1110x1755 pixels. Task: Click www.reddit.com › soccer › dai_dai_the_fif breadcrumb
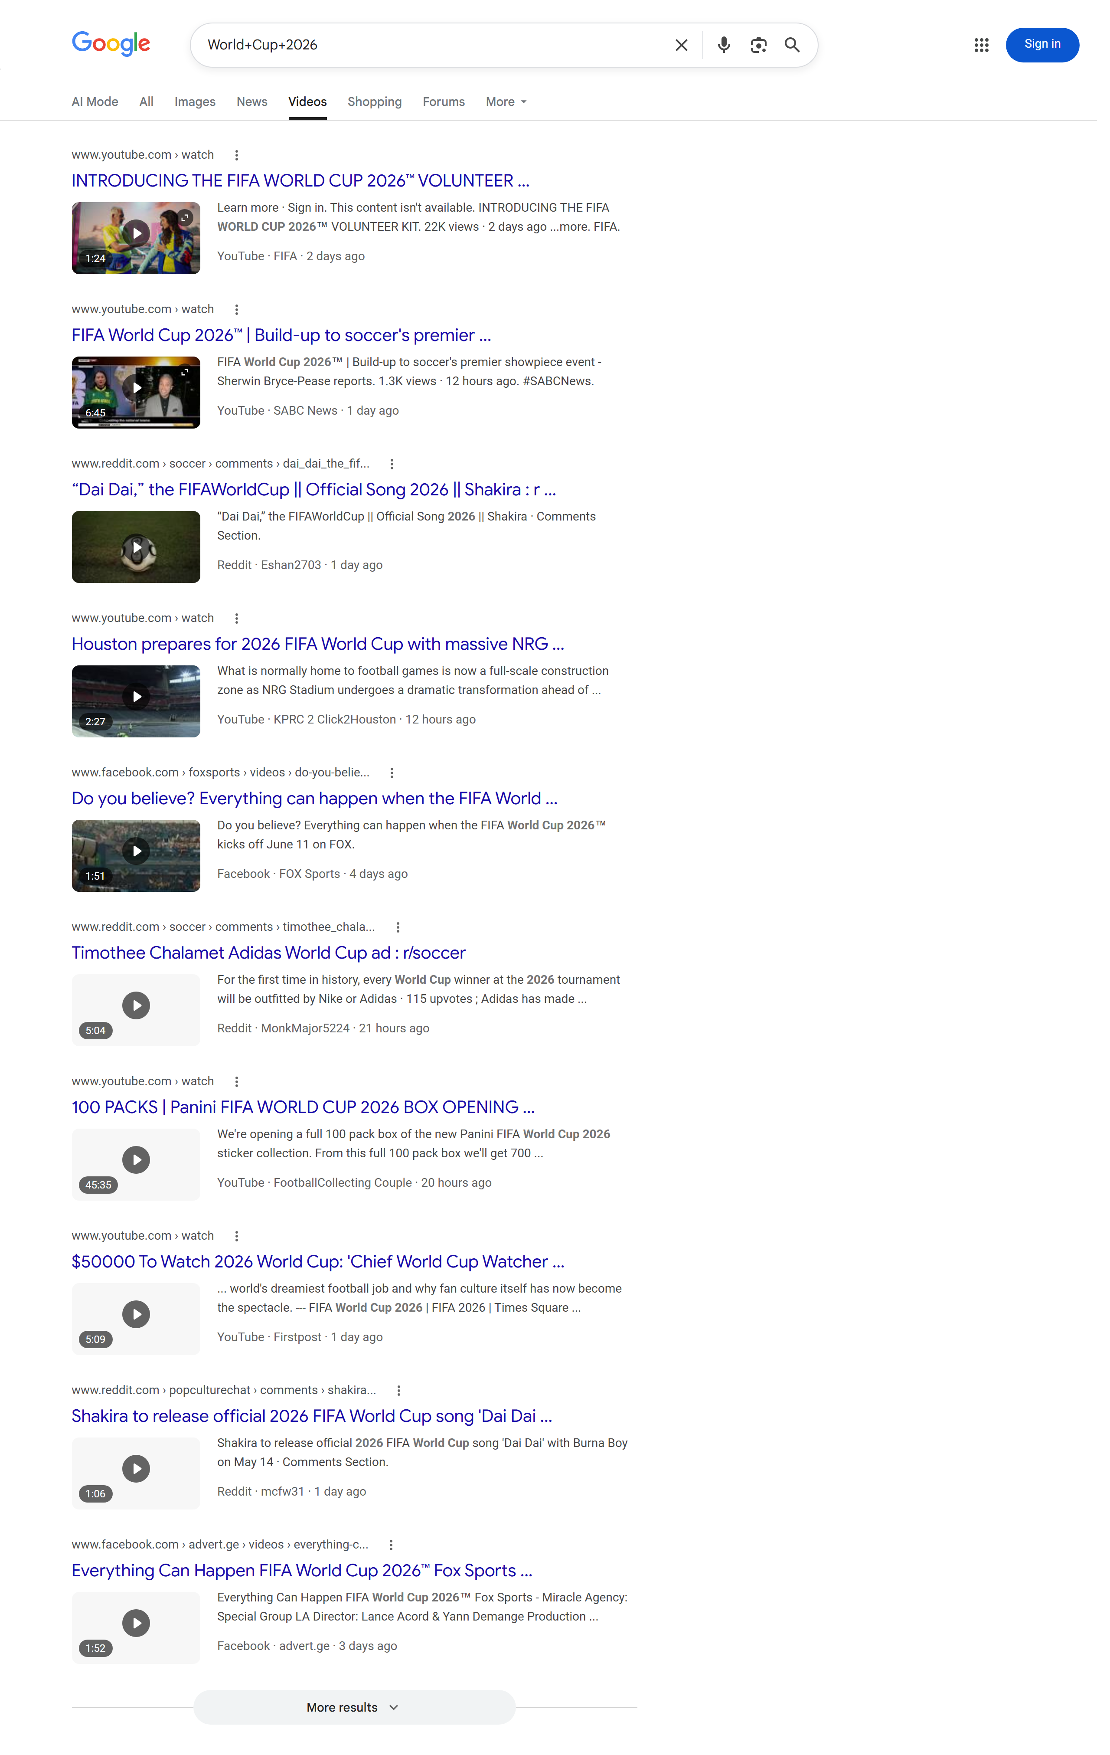(220, 464)
